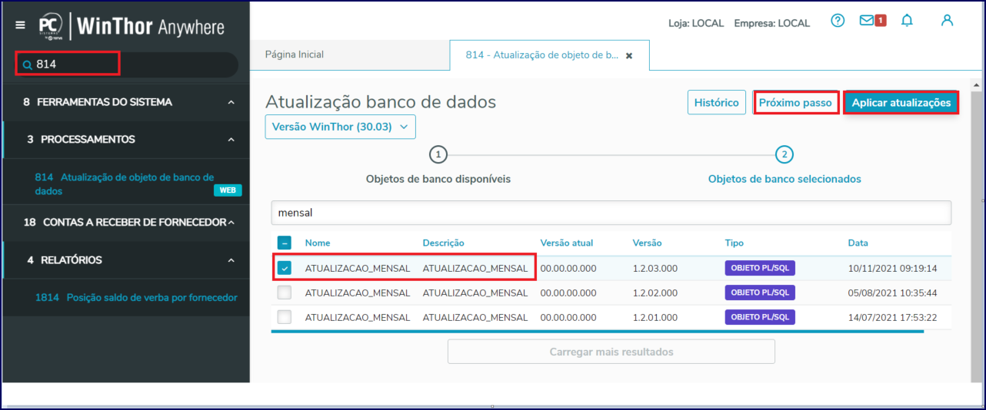Click Loja: LOCAL text in header
The height and width of the screenshot is (410, 986).
[x=696, y=23]
